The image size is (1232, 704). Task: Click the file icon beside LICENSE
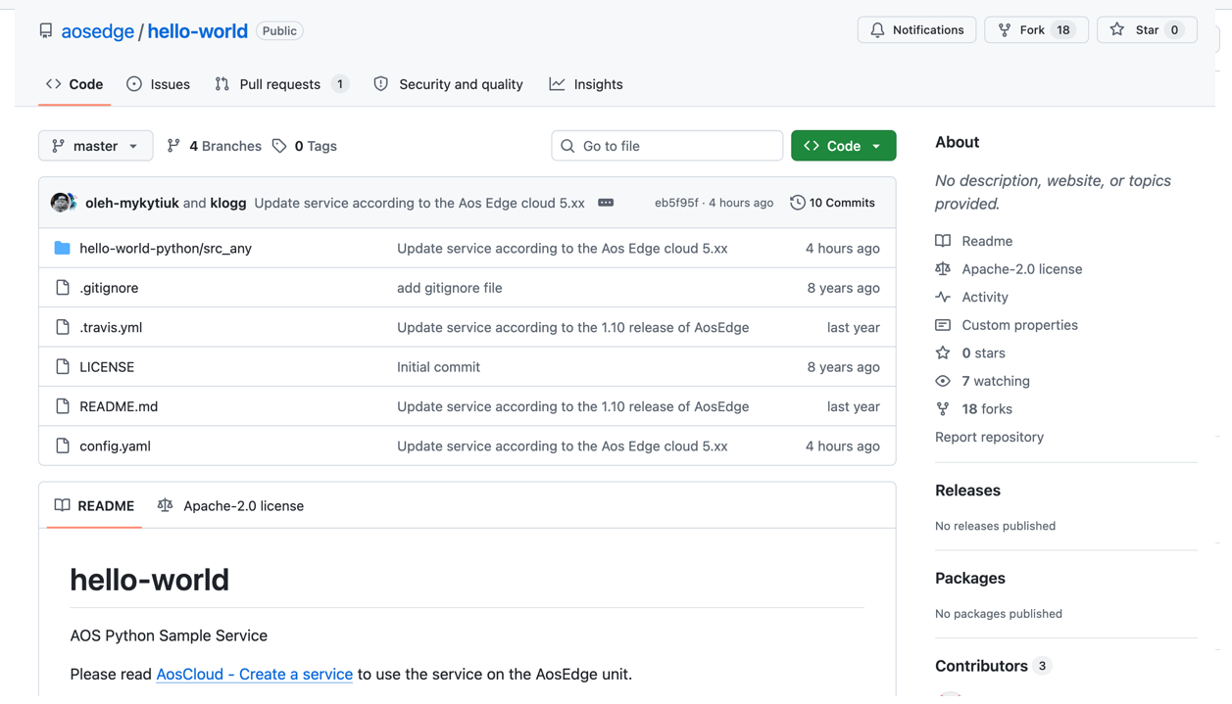63,366
